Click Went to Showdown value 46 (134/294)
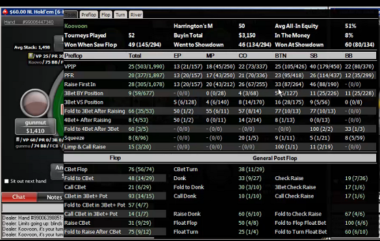 [255, 45]
